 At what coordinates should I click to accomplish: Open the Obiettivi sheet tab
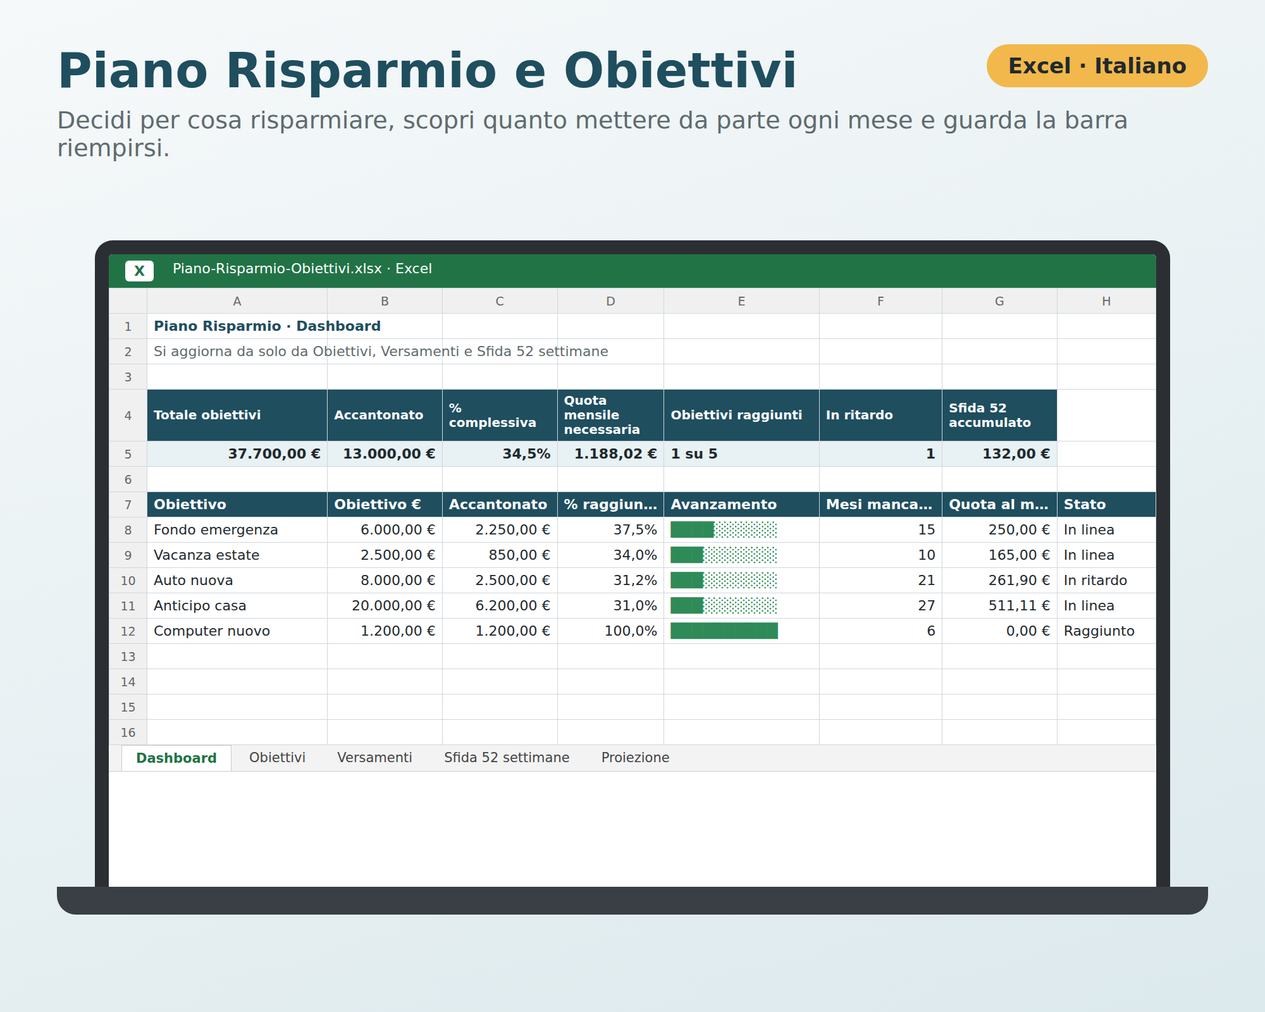[277, 758]
